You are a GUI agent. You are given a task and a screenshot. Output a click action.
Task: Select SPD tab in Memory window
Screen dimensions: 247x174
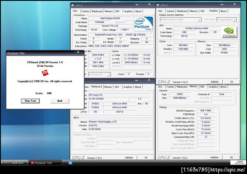[x=202, y=87]
